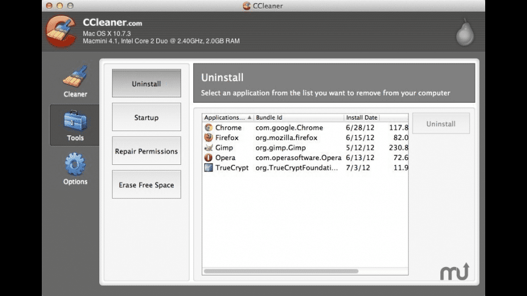Click size value 230.8
The image size is (527, 296).
[x=399, y=148]
